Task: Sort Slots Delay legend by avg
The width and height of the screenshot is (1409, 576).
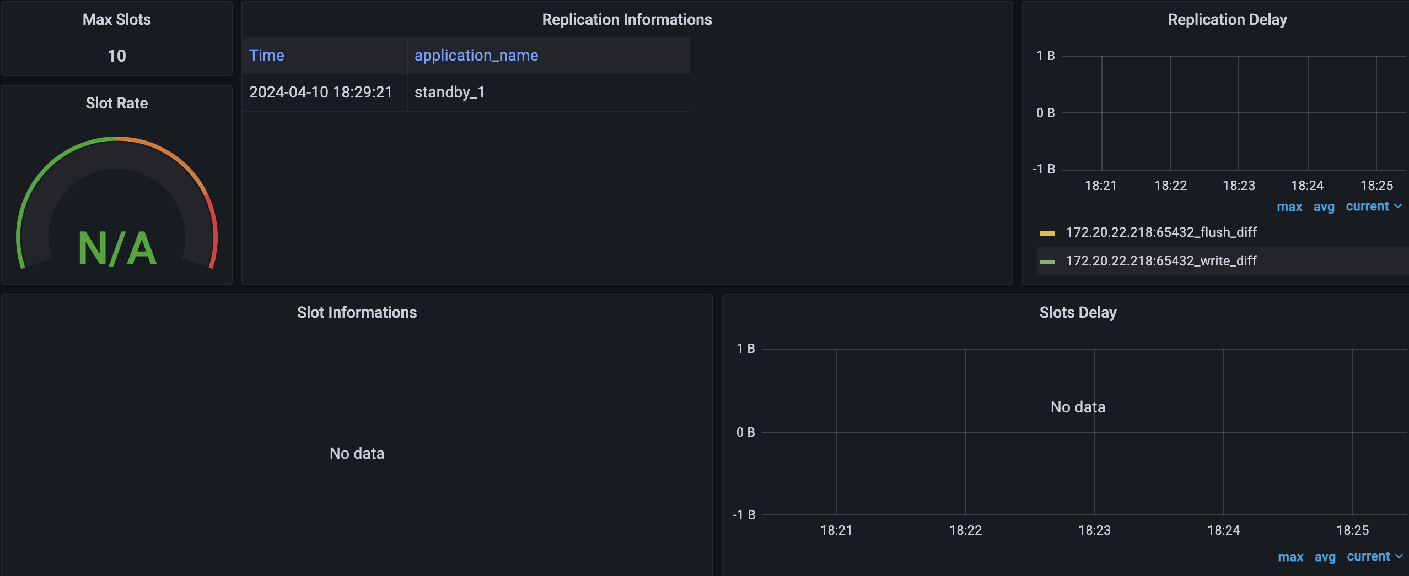Action: (1325, 557)
